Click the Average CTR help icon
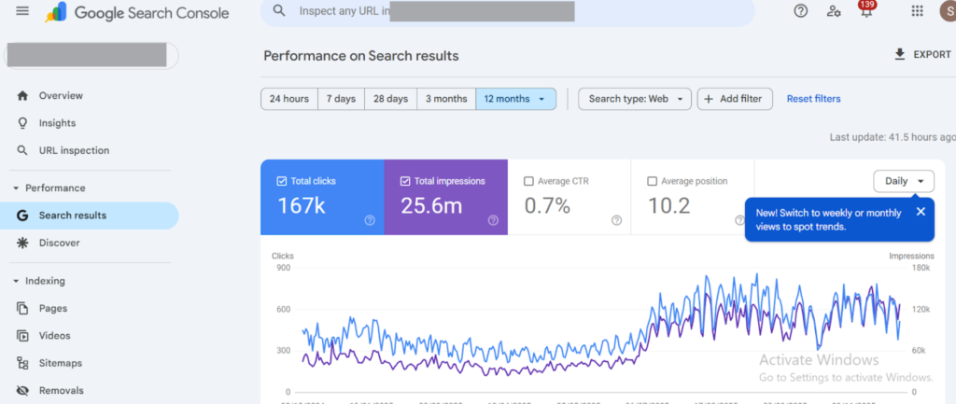Image resolution: width=956 pixels, height=404 pixels. tap(616, 220)
